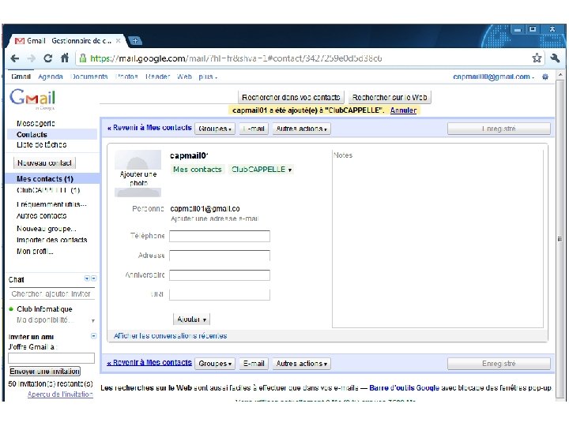Open the top Groupes dropdown
569x426 pixels.
(215, 129)
